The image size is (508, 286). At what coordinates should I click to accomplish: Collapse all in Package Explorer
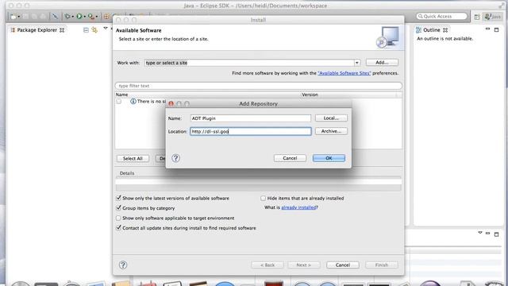click(x=86, y=30)
